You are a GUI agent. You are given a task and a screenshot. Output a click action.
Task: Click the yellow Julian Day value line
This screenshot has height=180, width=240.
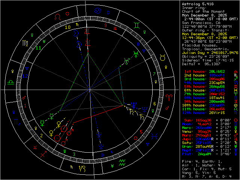(209, 53)
